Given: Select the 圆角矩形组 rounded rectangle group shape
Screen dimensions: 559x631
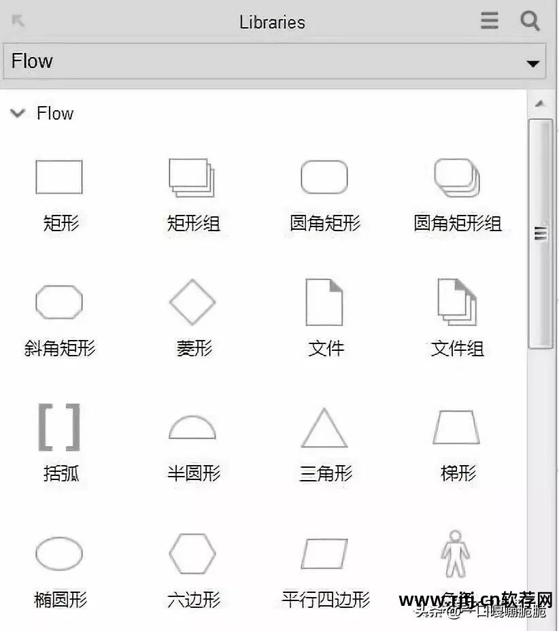Looking at the screenshot, I should tap(457, 177).
